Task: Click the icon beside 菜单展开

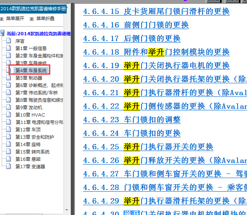Action: [2, 19]
